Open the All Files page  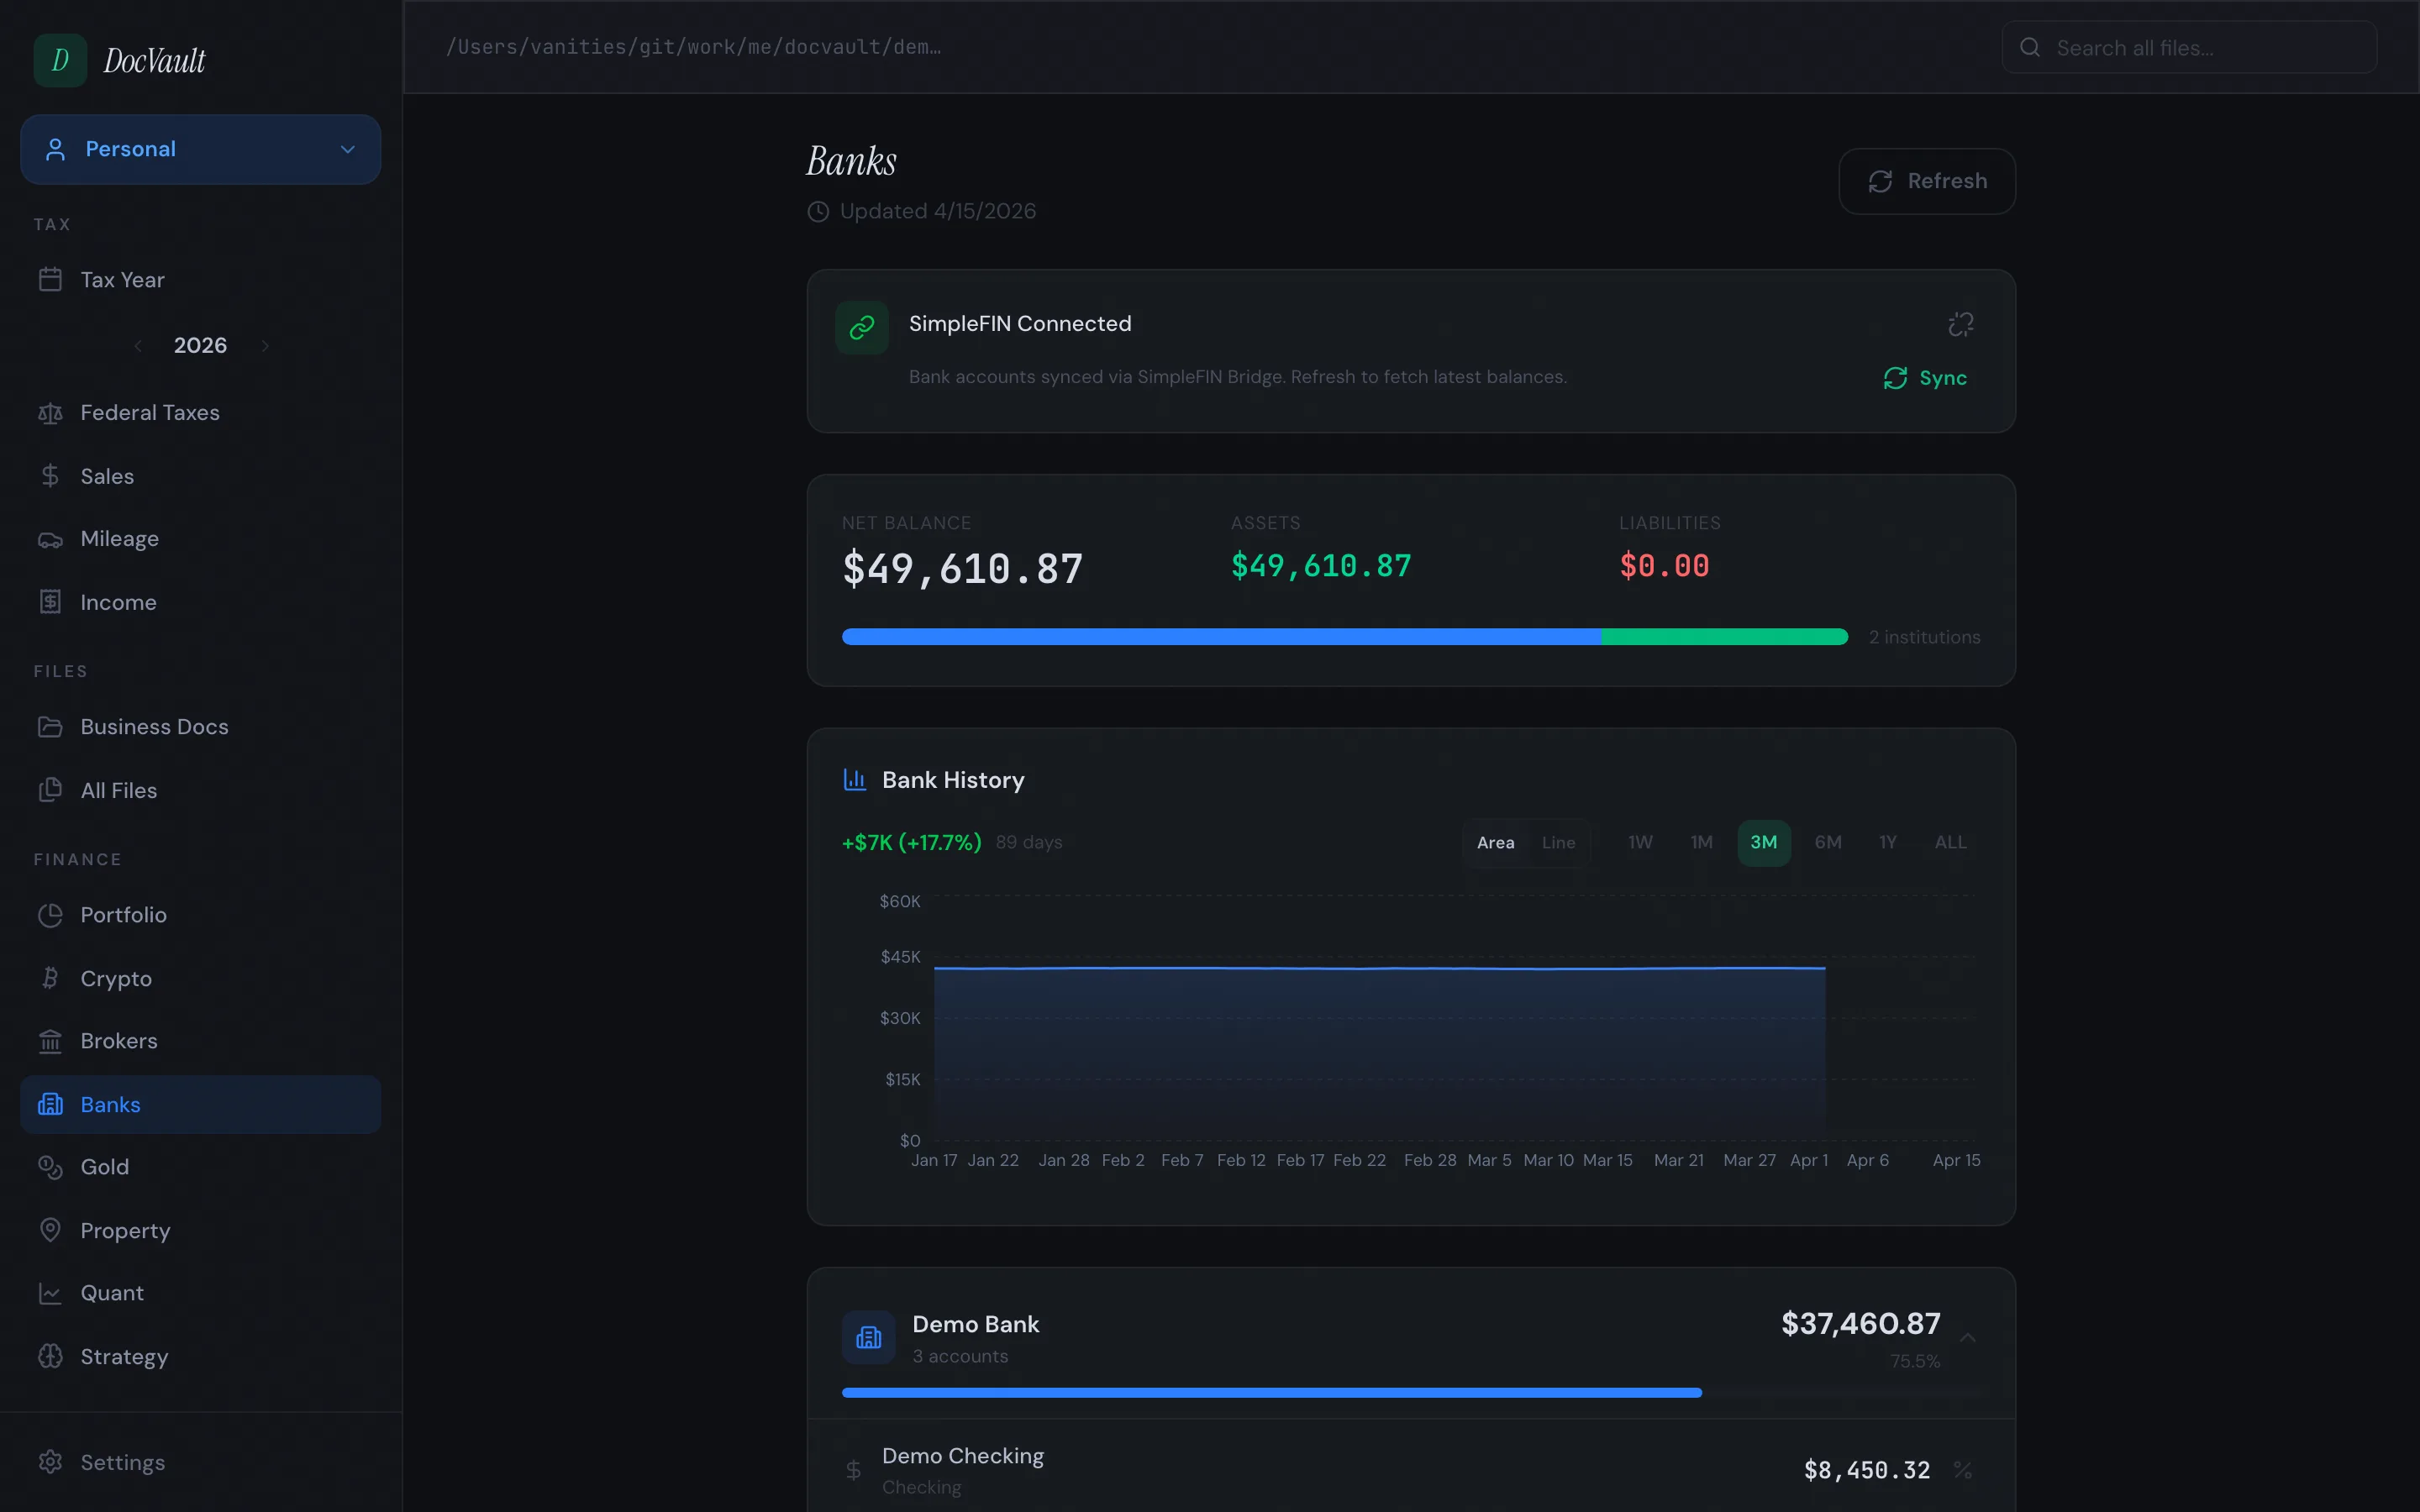click(200, 790)
